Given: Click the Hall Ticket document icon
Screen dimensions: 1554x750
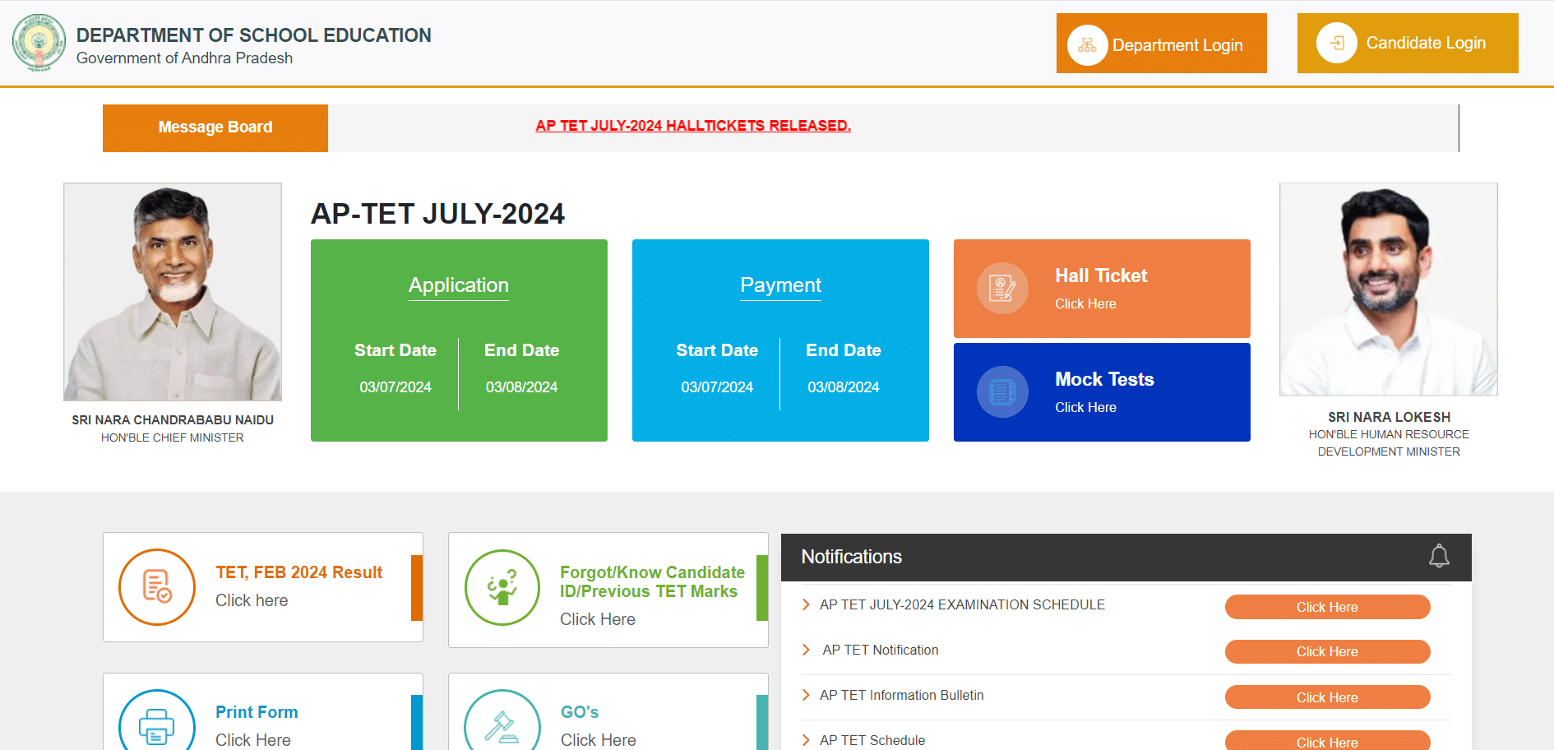Looking at the screenshot, I should point(1001,289).
